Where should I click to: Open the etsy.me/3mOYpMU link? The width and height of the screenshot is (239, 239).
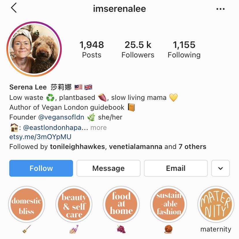(x=40, y=137)
